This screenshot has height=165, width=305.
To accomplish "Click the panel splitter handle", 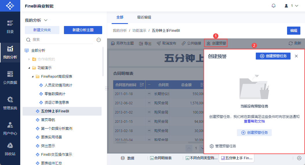I will pyautogui.click(x=106, y=88).
